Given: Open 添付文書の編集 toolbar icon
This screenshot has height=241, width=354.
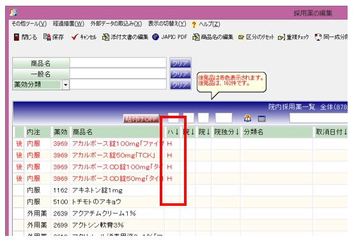Looking at the screenshot, I should coord(105,37).
